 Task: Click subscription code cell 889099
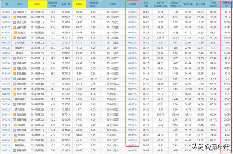66,79
